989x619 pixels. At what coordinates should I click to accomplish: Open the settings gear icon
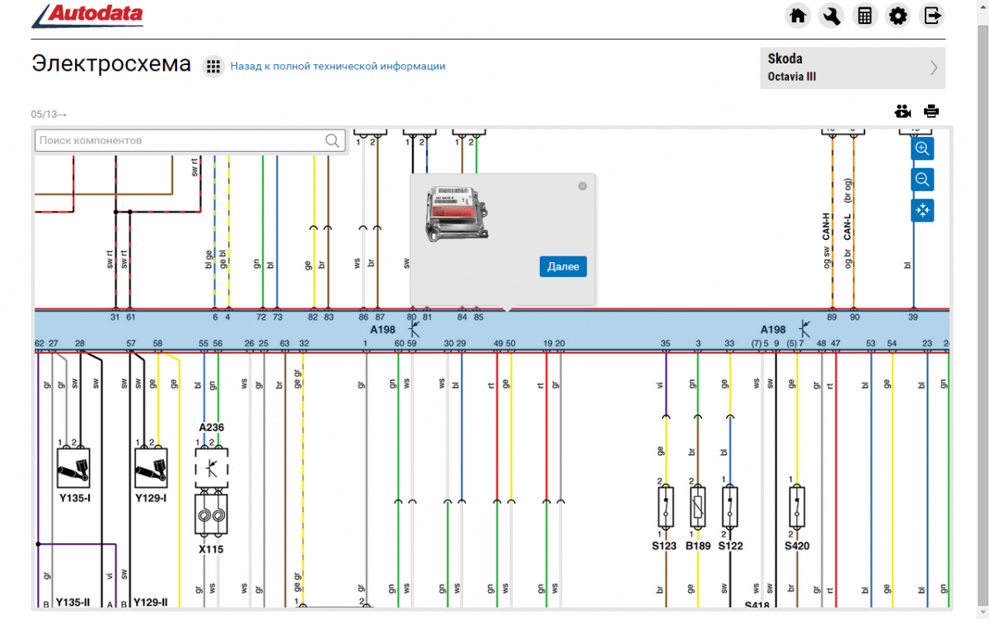[898, 16]
